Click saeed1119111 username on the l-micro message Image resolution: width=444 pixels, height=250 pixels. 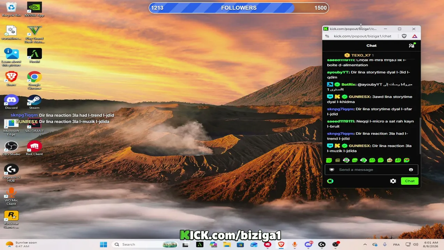tap(340, 121)
